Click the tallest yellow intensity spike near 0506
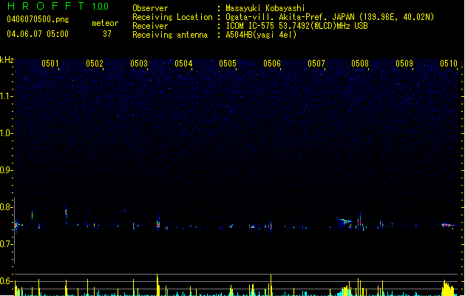The width and height of the screenshot is (465, 296). pos(271,285)
